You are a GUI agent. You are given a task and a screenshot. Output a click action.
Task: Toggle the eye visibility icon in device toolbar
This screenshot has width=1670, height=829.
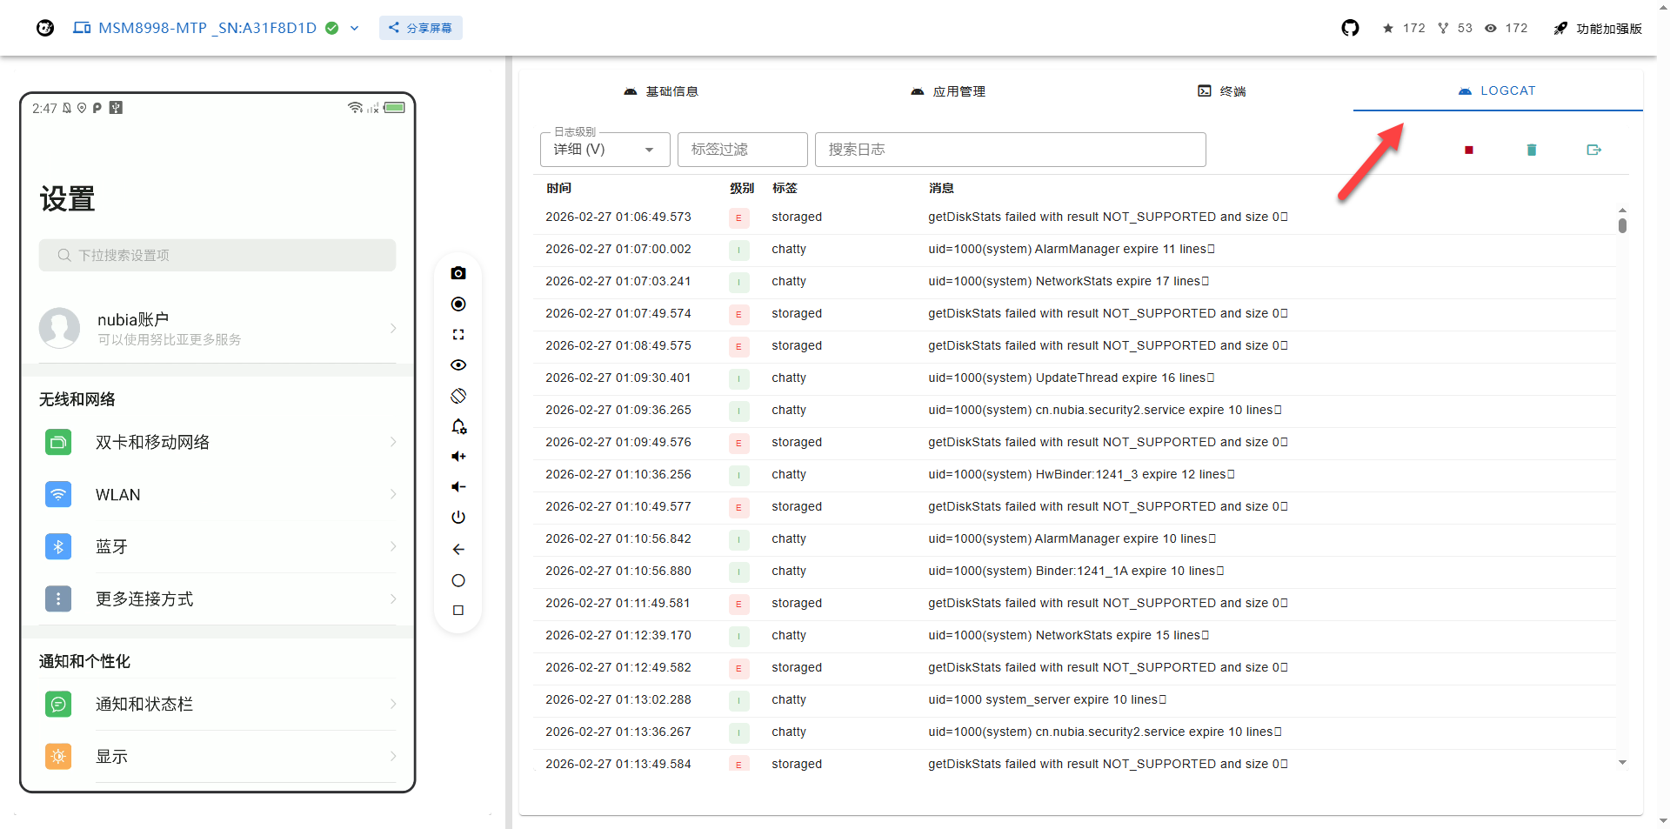click(x=458, y=365)
